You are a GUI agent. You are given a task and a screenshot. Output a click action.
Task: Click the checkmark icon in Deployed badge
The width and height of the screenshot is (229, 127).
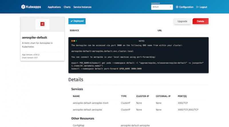point(72,21)
